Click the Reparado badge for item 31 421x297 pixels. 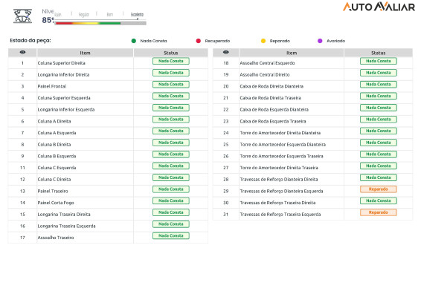click(379, 212)
